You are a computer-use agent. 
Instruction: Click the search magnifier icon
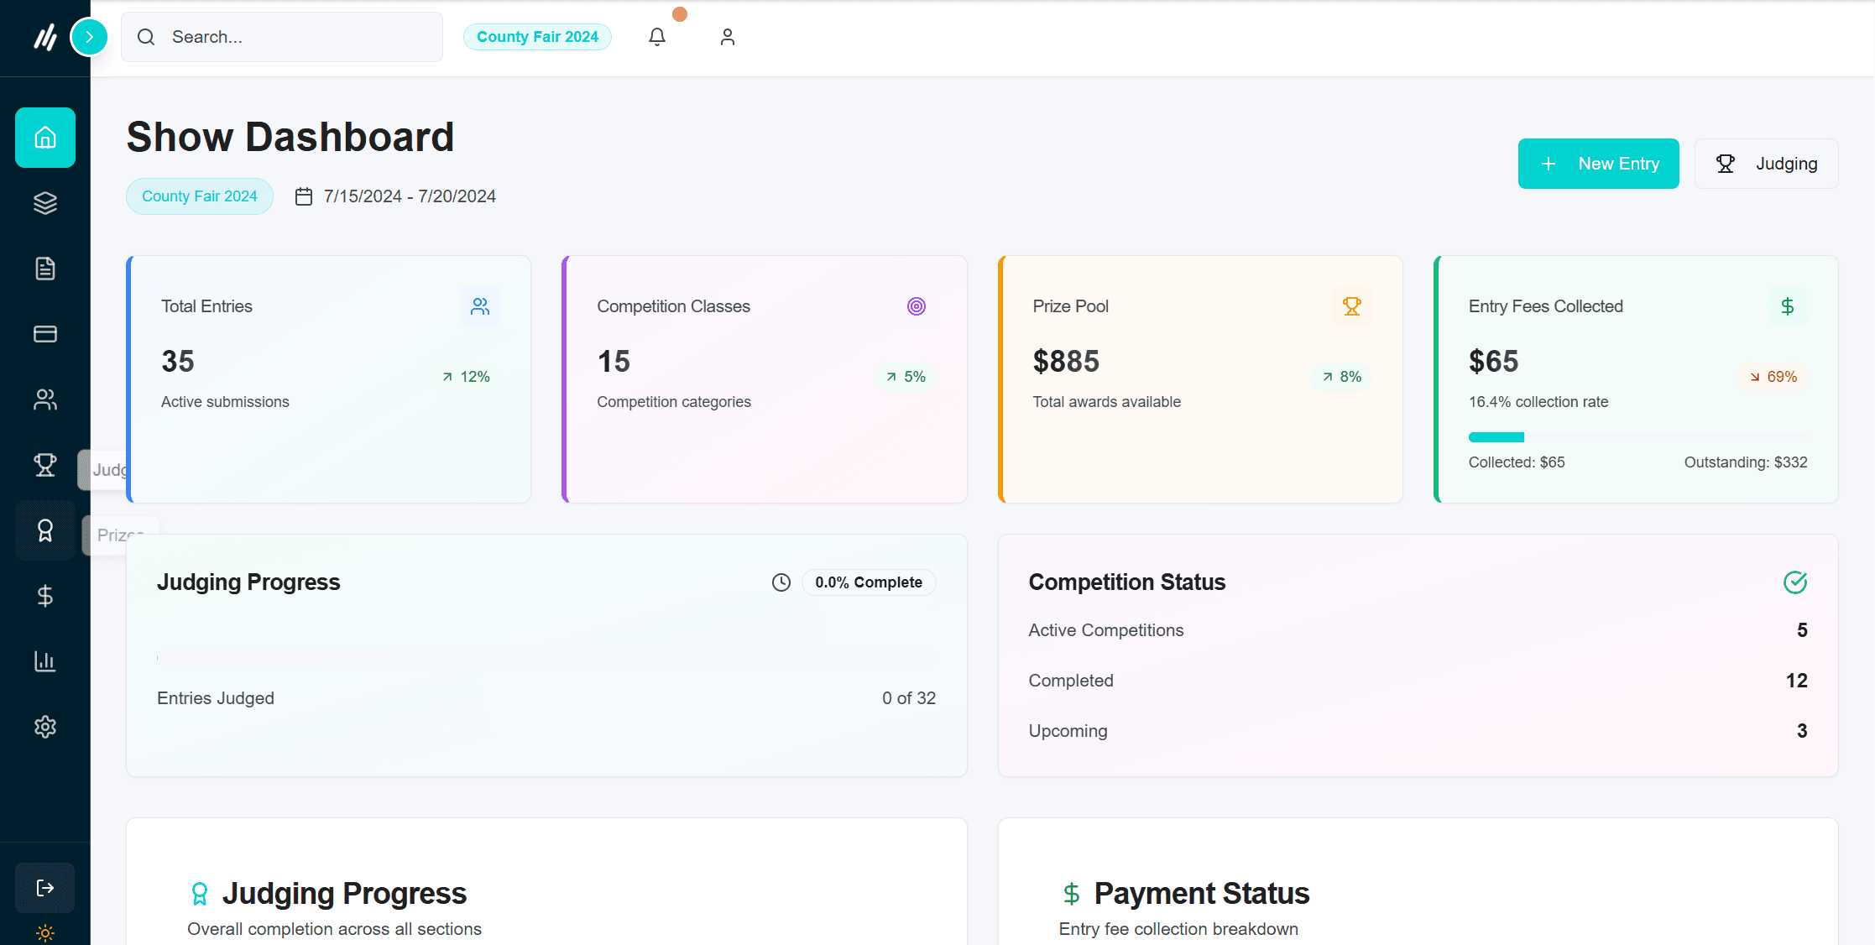(x=146, y=37)
